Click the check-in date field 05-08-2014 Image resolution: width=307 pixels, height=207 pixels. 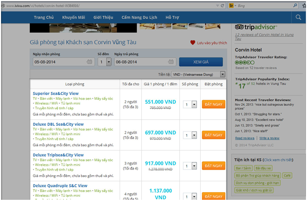[64, 62]
